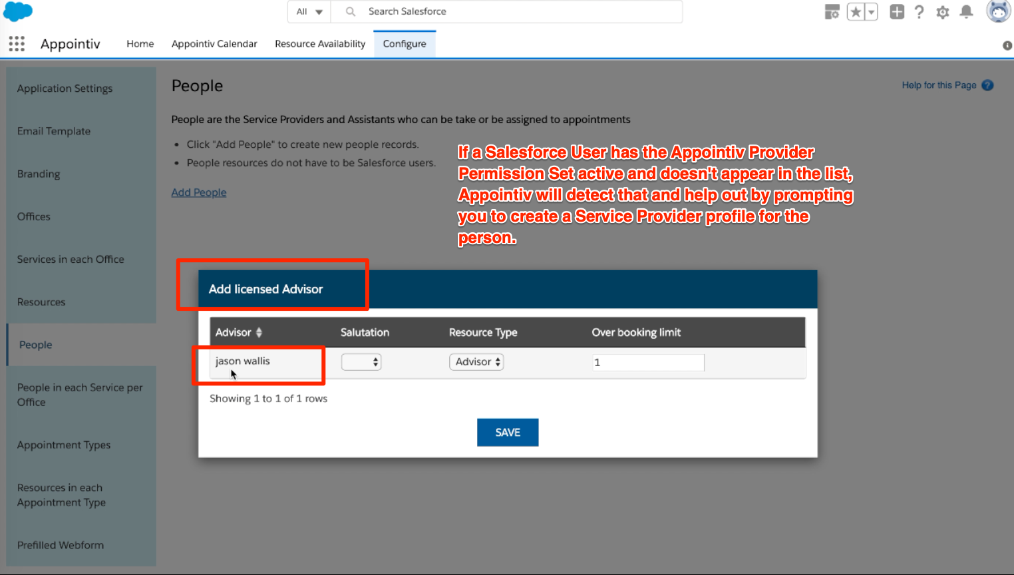The image size is (1014, 575).
Task: Open the Setup gear icon
Action: coord(942,12)
